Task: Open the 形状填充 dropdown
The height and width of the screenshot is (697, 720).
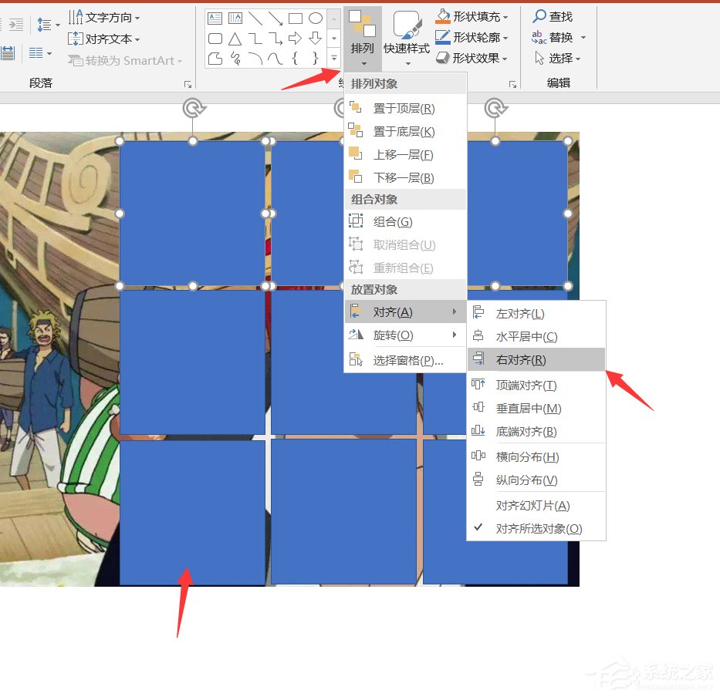Action: 472,16
